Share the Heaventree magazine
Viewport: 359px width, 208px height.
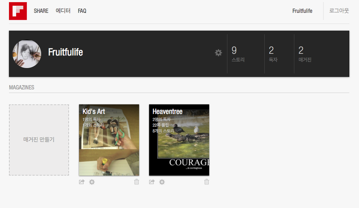[152, 182]
